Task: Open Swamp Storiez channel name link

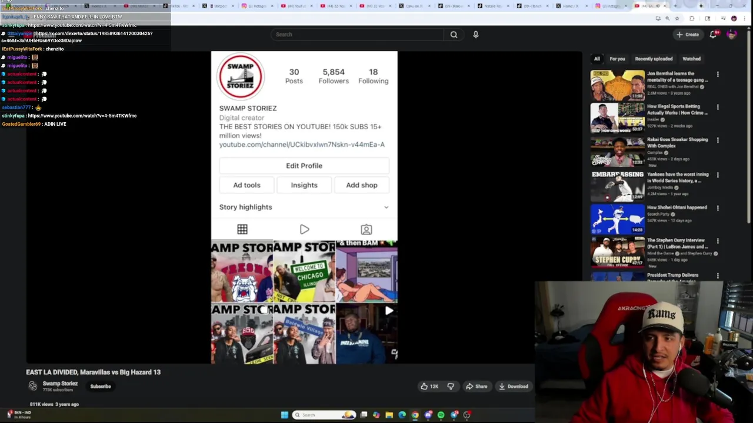Action: click(60, 384)
